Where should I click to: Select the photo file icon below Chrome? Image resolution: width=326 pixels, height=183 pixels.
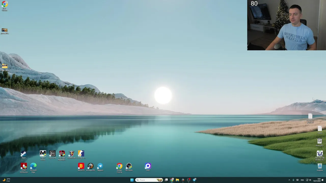point(5,31)
